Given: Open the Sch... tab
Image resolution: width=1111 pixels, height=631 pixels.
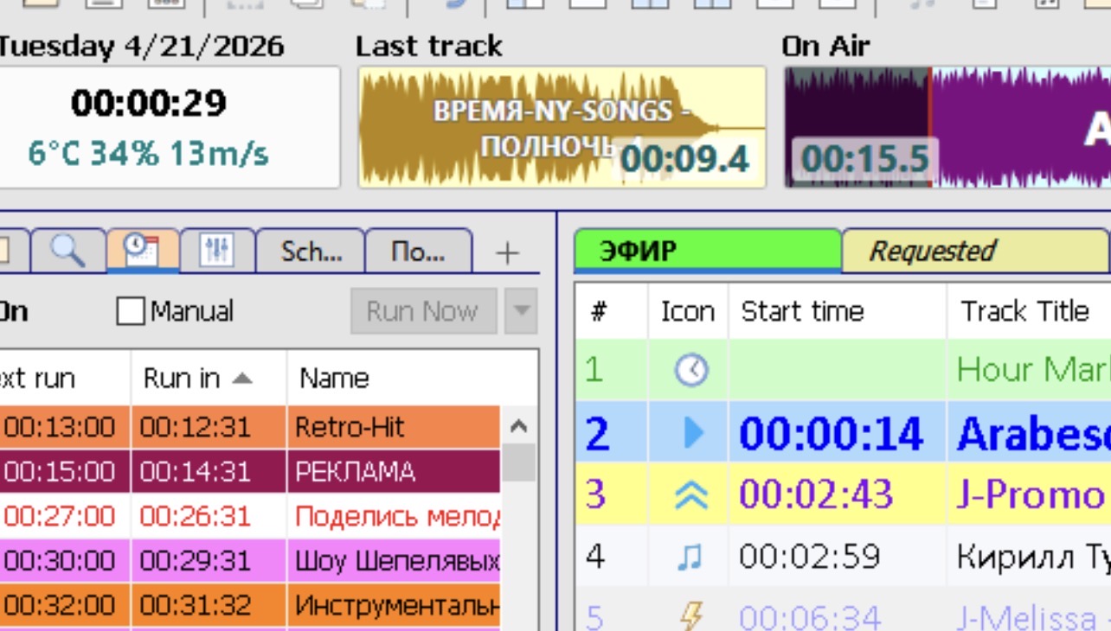Looking at the screenshot, I should point(311,252).
